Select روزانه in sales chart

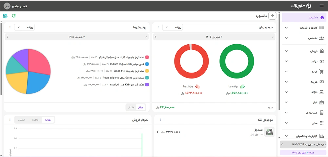pyautogui.click(x=48, y=120)
